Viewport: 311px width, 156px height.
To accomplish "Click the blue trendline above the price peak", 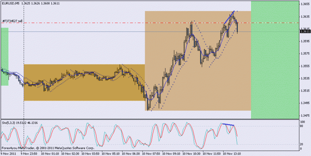I will (x=229, y=17).
